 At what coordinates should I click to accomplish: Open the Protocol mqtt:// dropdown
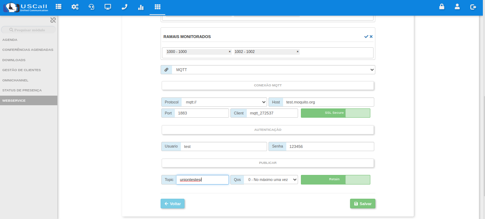[224, 102]
